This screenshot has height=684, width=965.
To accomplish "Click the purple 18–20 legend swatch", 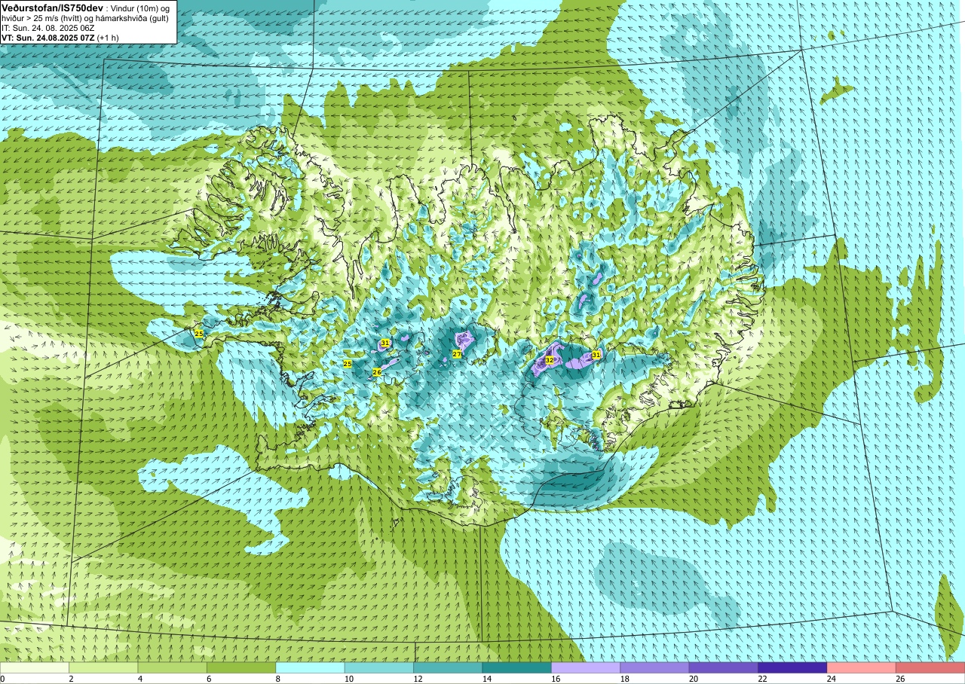I will click(x=654, y=667).
